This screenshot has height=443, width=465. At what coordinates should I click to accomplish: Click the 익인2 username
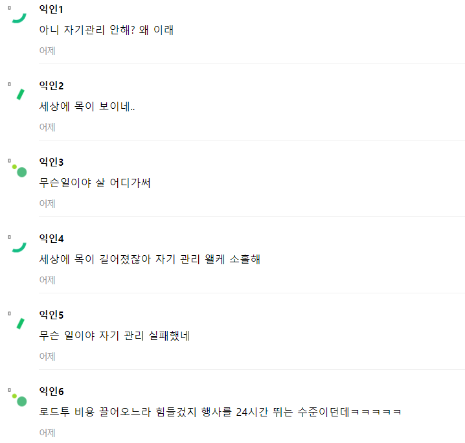point(51,85)
